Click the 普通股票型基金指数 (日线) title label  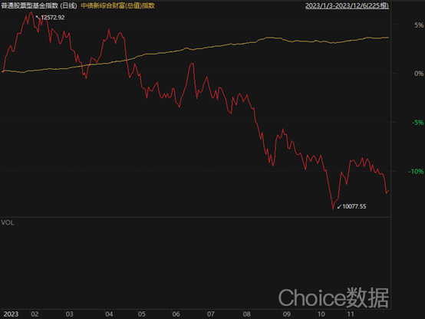tap(39, 5)
